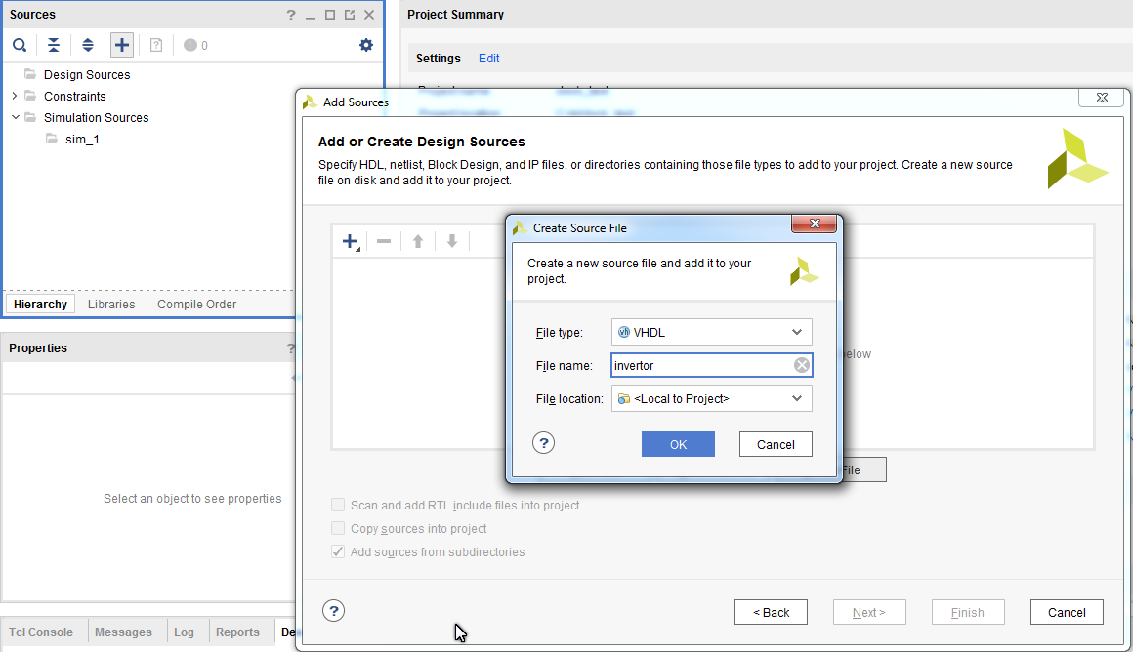Expand the Constraints tree node
This screenshot has width=1133, height=652.
[x=15, y=96]
